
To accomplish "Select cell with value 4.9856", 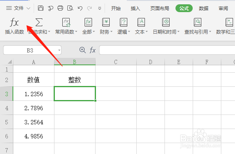I will coord(34,136).
